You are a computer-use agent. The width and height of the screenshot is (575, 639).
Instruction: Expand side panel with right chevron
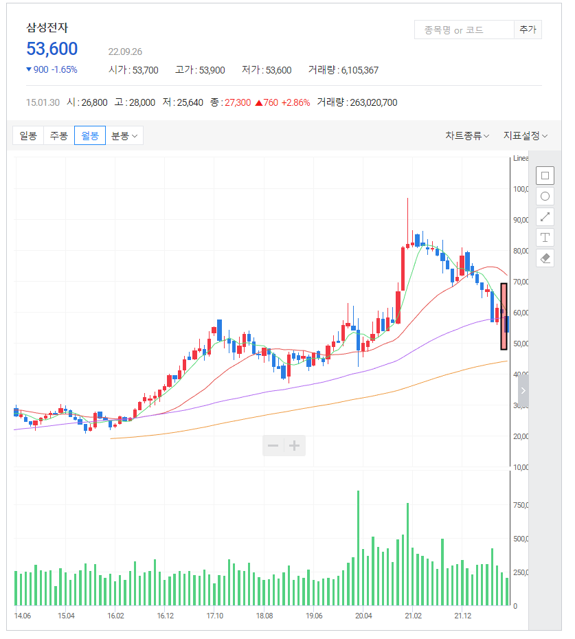point(523,390)
